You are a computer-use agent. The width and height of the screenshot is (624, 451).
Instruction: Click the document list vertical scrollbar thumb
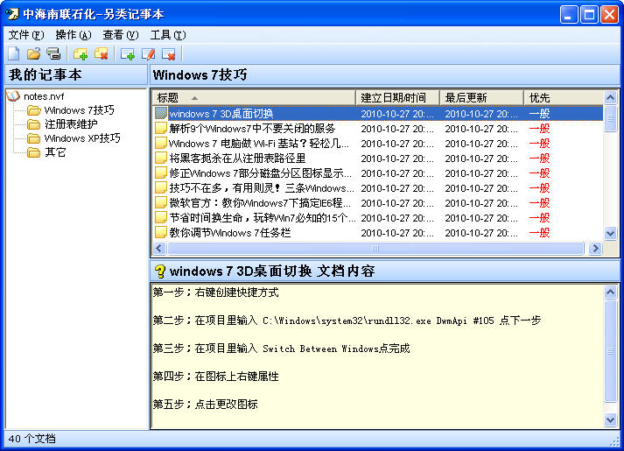[x=610, y=117]
